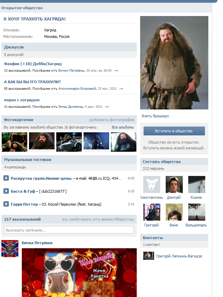Open last message arrow for порно с хагридом discussion
The width and height of the screenshot is (223, 297).
click(x=107, y=107)
